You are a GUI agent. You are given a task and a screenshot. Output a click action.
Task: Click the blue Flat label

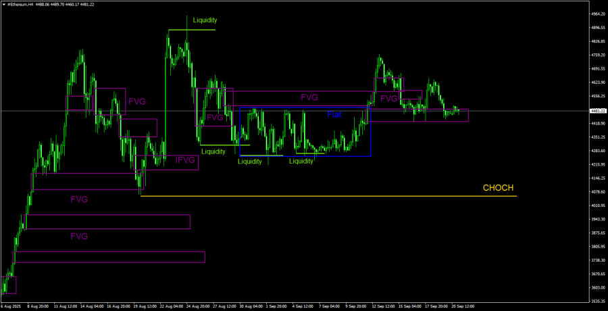(334, 115)
